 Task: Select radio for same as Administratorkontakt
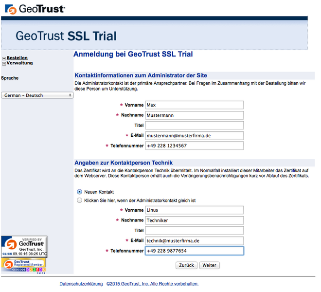80,200
